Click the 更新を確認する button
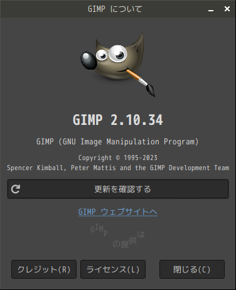This screenshot has height=290, width=236. coord(118,189)
